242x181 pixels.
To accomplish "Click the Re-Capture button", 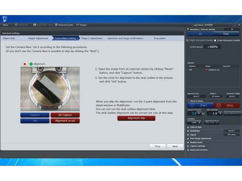I will (65, 115).
